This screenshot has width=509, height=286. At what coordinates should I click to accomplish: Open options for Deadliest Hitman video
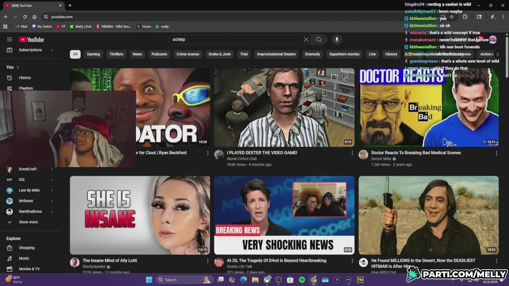tap(496, 261)
